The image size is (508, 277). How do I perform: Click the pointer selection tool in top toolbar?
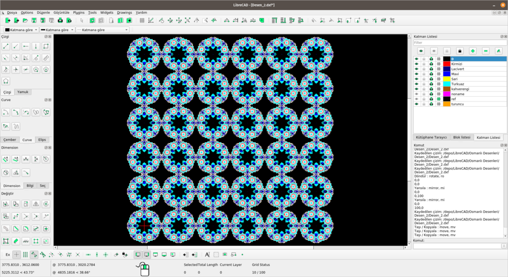tap(81, 21)
